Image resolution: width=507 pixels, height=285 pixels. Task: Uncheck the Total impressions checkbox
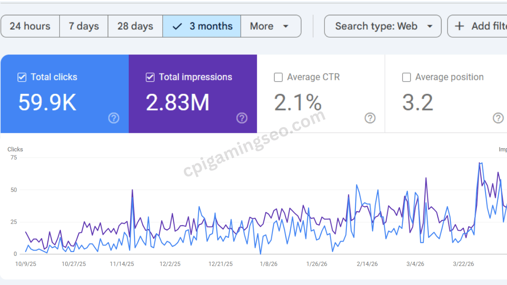click(150, 77)
